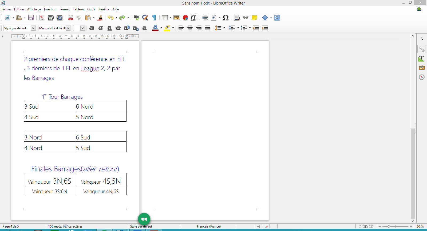Expand the paragraph style dropdown
The height and width of the screenshot is (231, 427).
(33, 28)
